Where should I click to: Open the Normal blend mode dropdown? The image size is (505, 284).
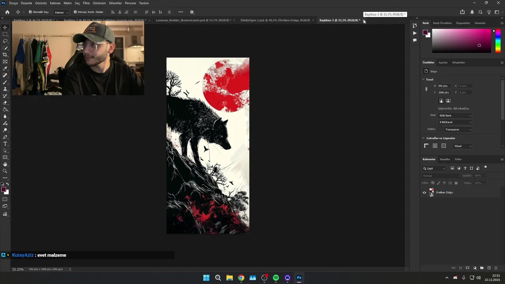(x=441, y=176)
